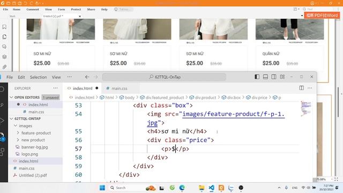Click div.box in the breadcrumb
The image size is (343, 193).
[234, 98]
